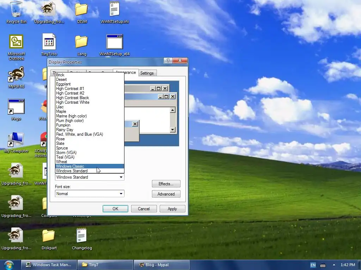This screenshot has height=270, width=361.
Task: Click the Windows Start orb
Action: (9, 265)
